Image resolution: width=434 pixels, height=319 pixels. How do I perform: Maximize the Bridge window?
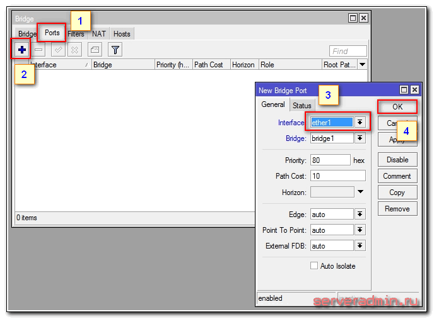pos(353,18)
